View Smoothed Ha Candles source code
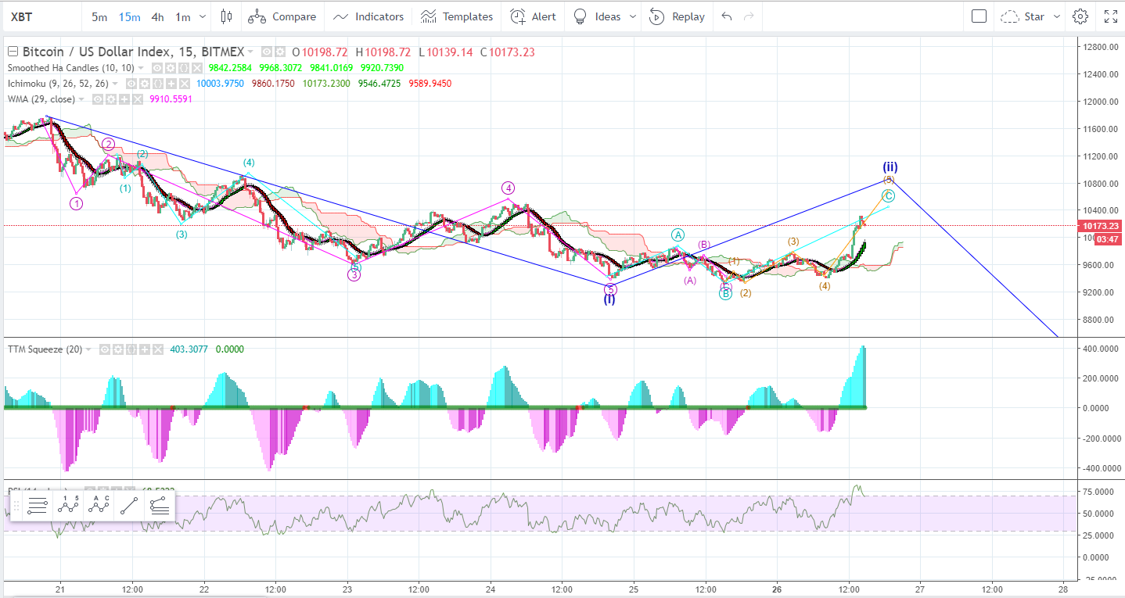Image resolution: width=1125 pixels, height=598 pixels. pos(183,68)
